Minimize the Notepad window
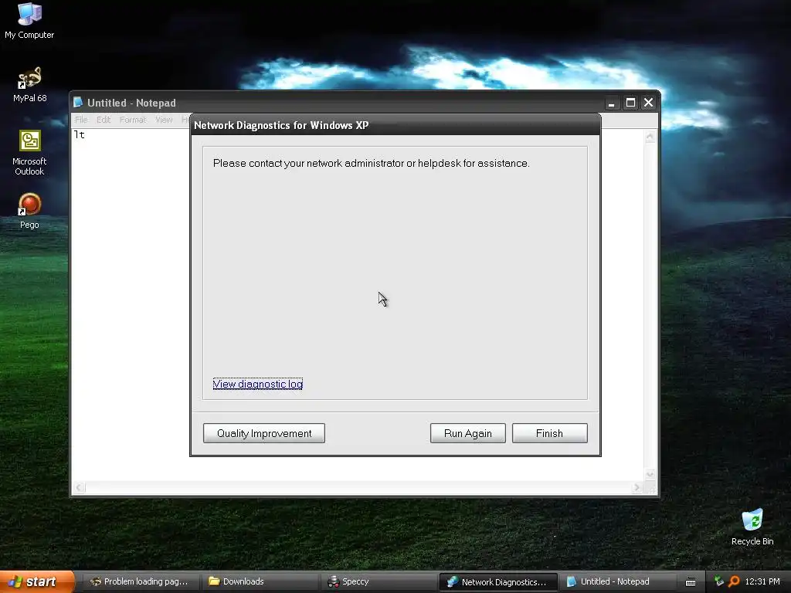The width and height of the screenshot is (791, 593). pos(612,103)
